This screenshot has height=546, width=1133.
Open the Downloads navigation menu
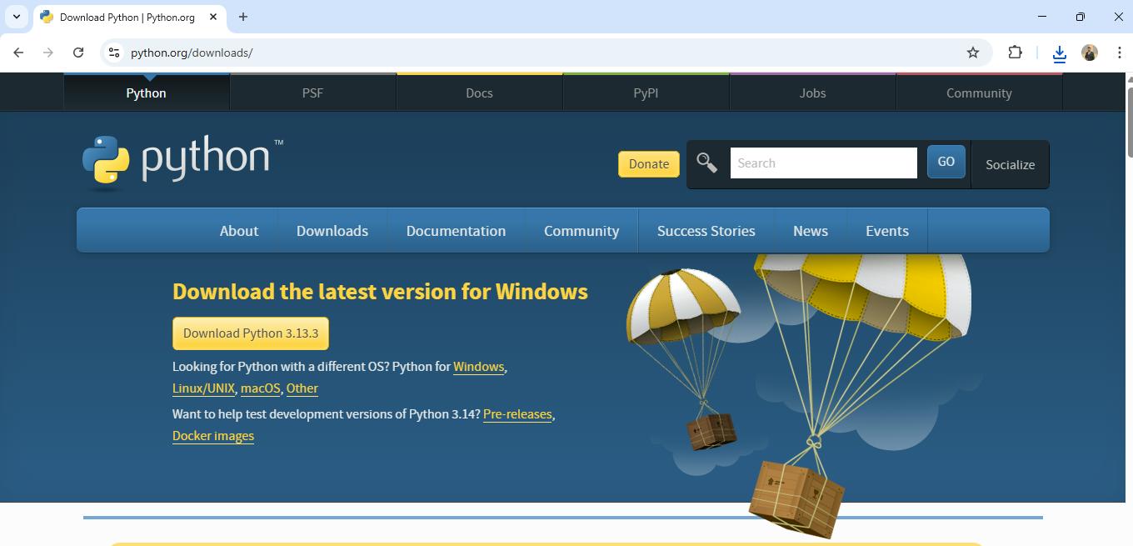point(332,231)
